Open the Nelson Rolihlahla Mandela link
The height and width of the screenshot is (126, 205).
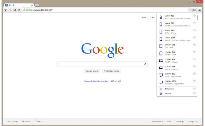pyautogui.click(x=96, y=81)
